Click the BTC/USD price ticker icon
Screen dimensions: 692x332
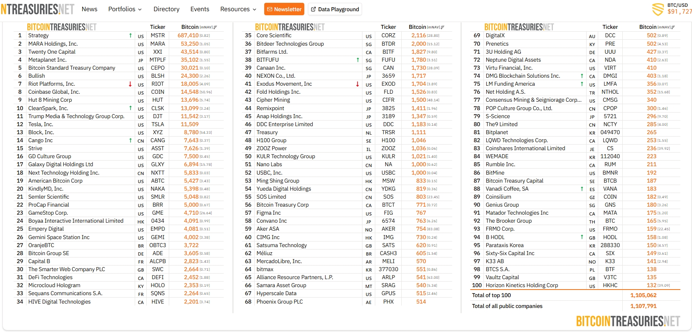tap(658, 9)
